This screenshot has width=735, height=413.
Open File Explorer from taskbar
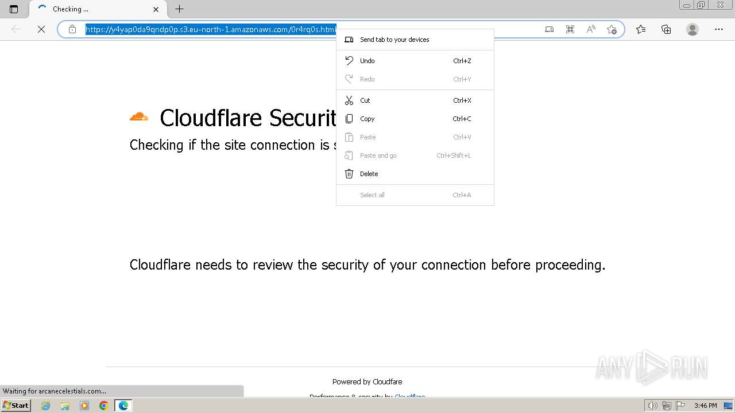click(65, 406)
